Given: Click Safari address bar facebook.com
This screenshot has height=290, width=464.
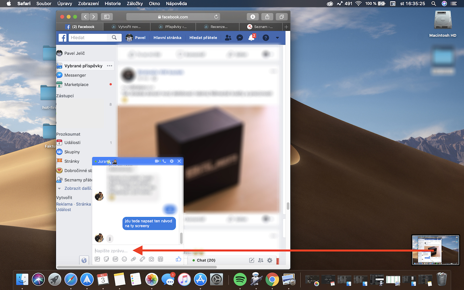Looking at the screenshot, I should [x=173, y=17].
